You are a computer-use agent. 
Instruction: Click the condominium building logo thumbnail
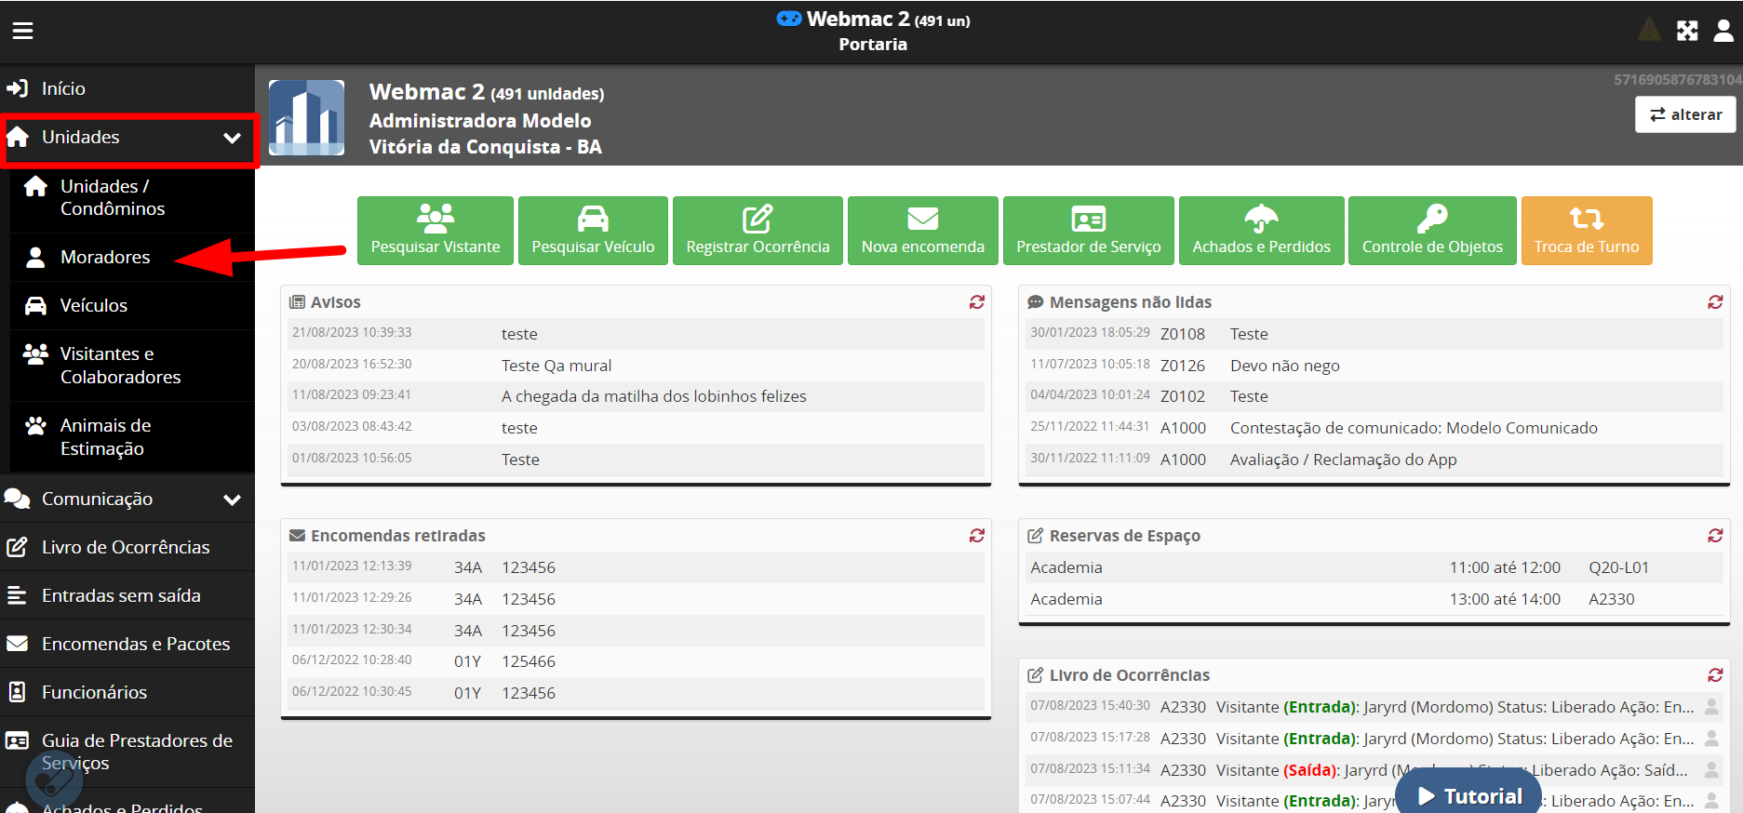pyautogui.click(x=307, y=117)
